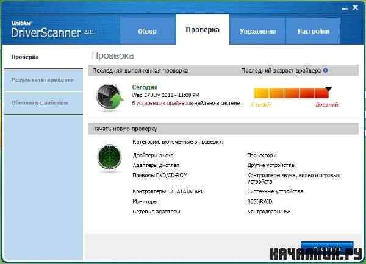The image size is (366, 264).
Task: Click Контроллеры USB category
Action: 269,212
